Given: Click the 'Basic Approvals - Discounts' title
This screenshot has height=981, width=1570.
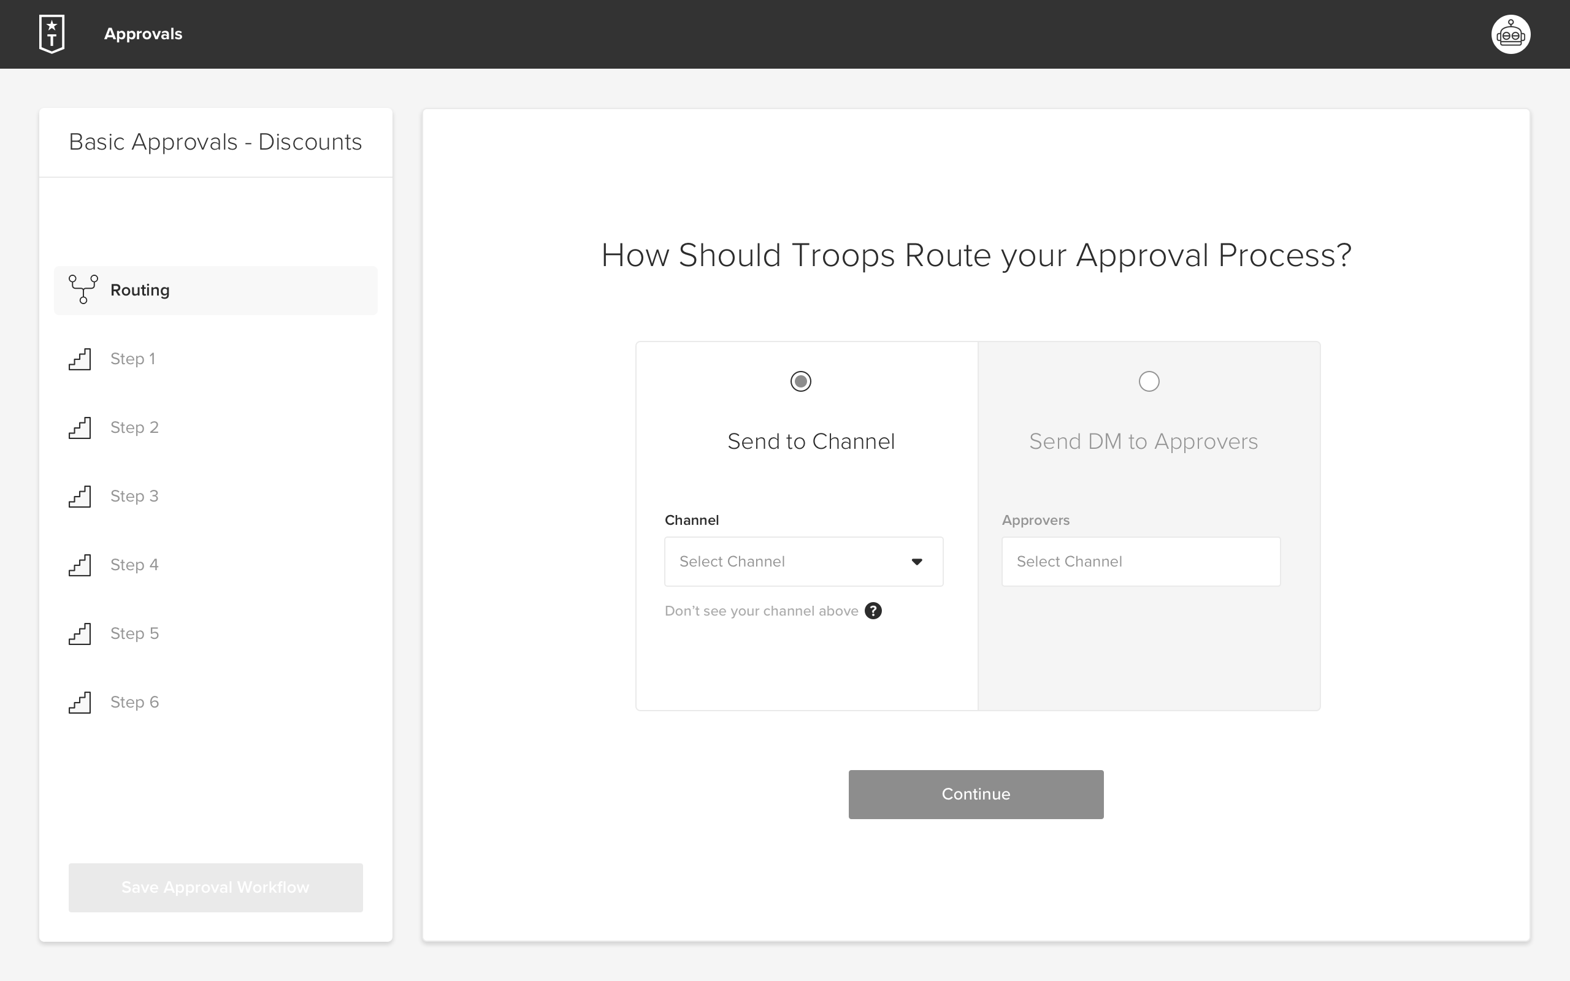Looking at the screenshot, I should pyautogui.click(x=215, y=142).
